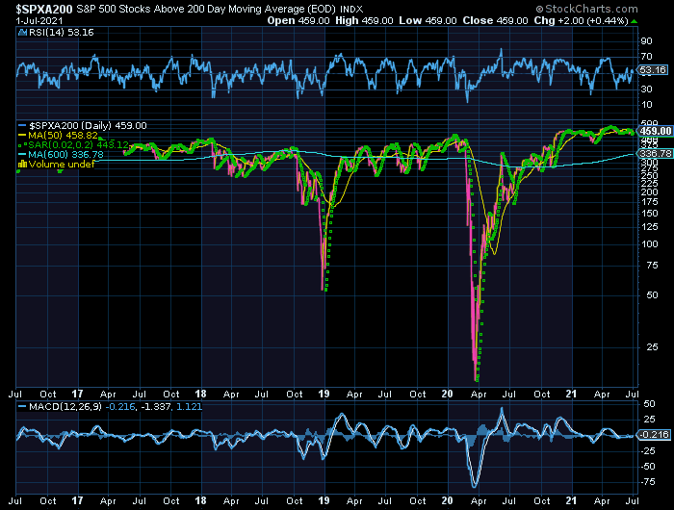The width and height of the screenshot is (674, 510).
Task: Click the green up-arrow beside Chg value
Action: click(x=635, y=21)
